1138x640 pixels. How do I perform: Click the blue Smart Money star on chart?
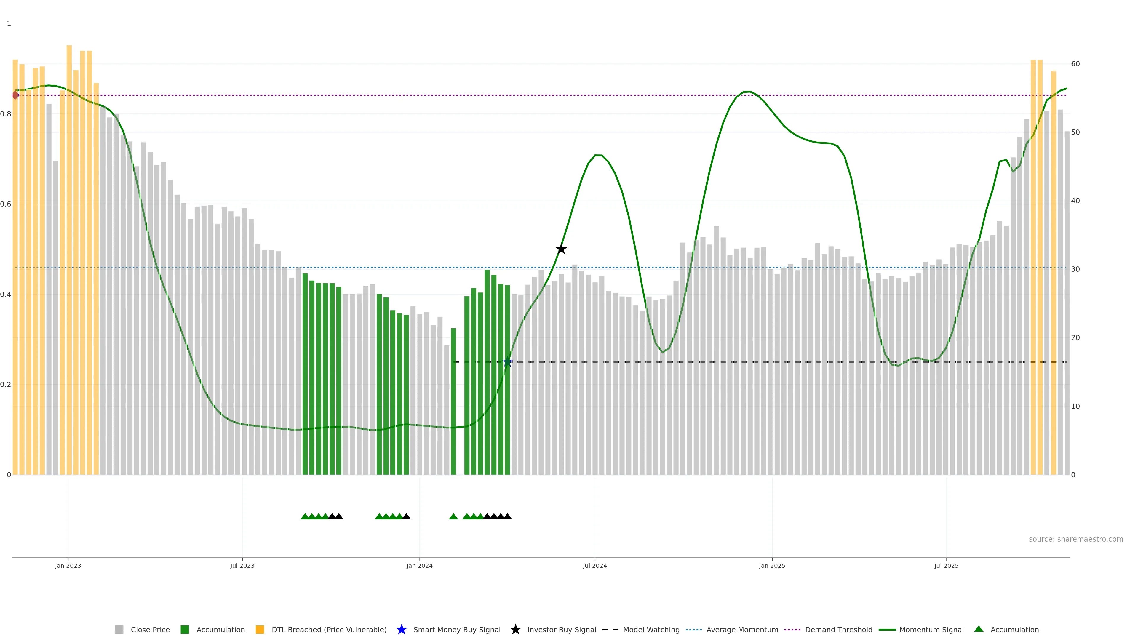(508, 362)
